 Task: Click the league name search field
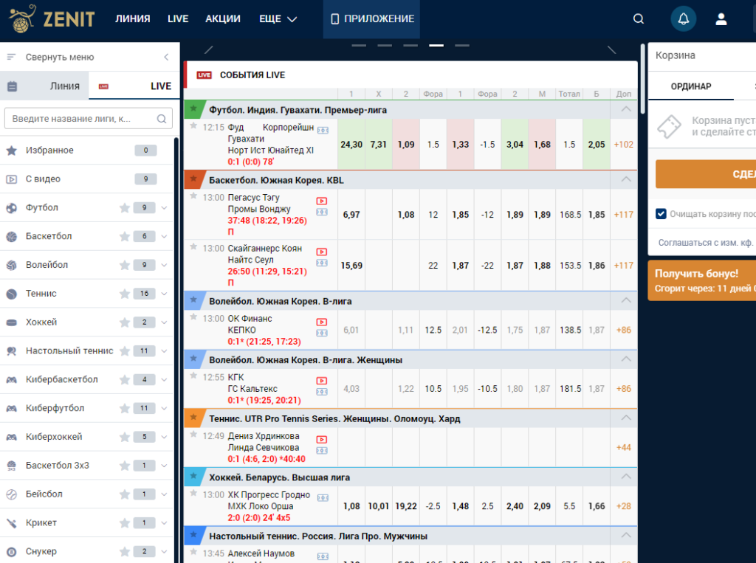coord(89,119)
